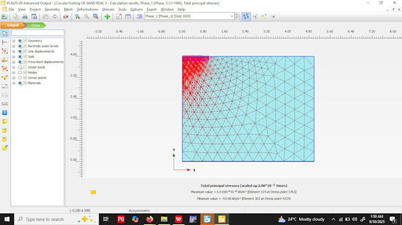Click the rightmost node display toolbar icon

(273, 16)
